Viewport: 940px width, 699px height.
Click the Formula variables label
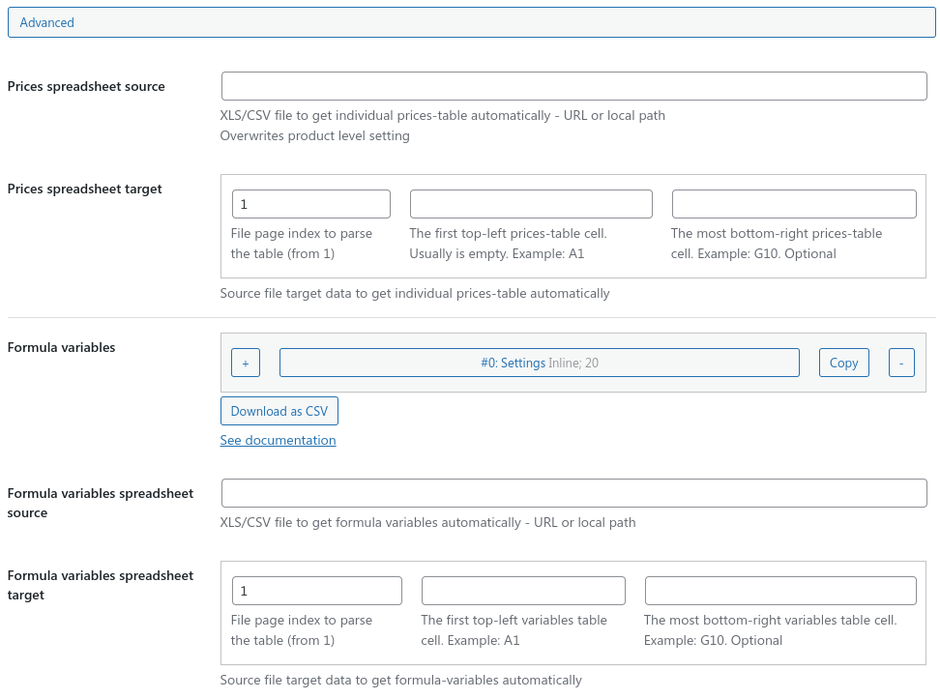[61, 348]
